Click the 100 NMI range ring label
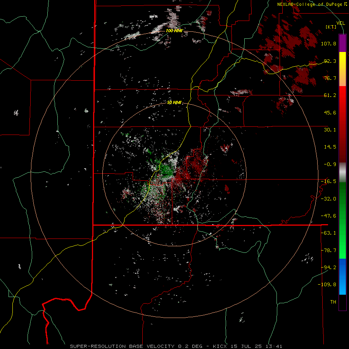The width and height of the screenshot is (349, 349). [x=174, y=31]
